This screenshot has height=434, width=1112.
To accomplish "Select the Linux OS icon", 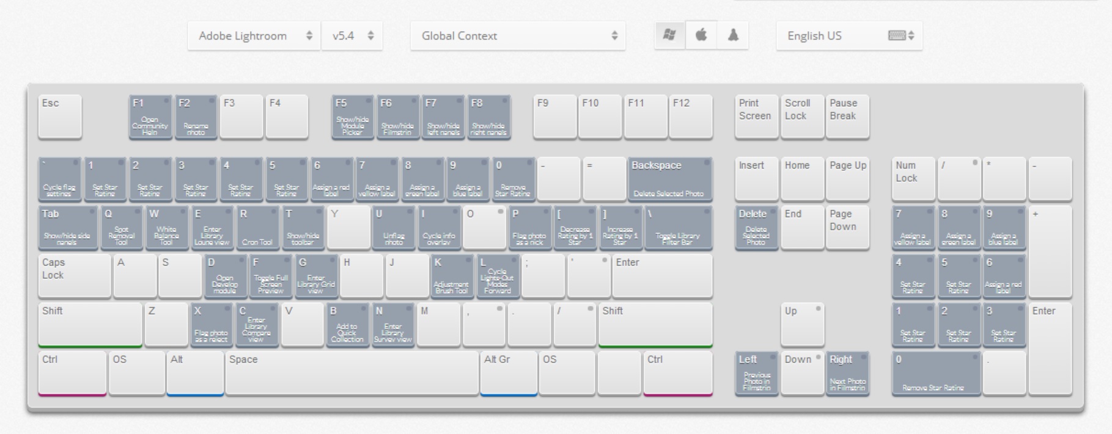I will click(x=733, y=35).
